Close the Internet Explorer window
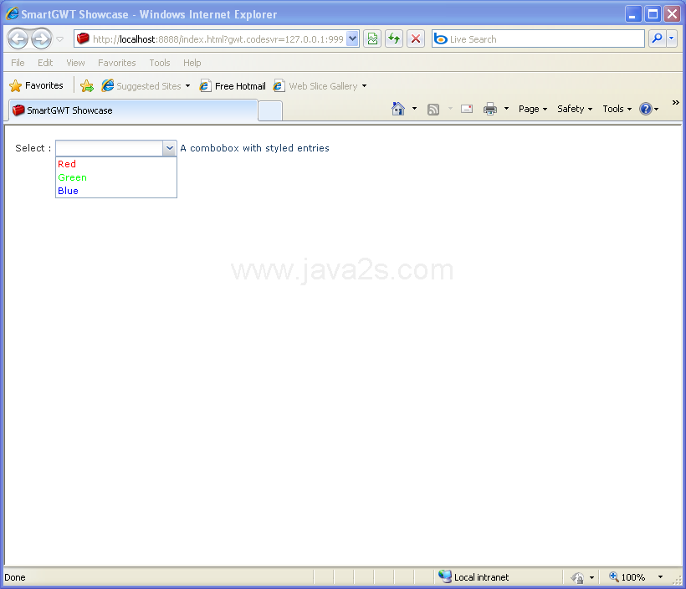The width and height of the screenshot is (686, 589). [x=672, y=14]
